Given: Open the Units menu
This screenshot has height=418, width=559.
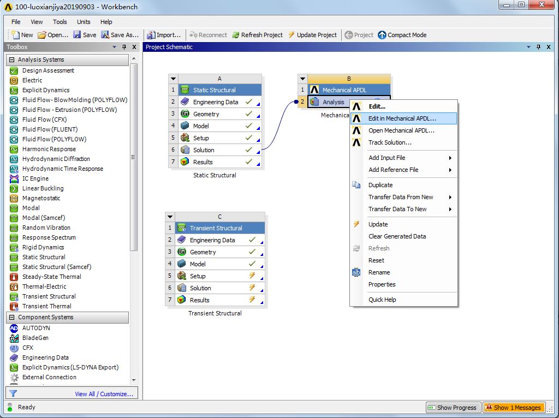Looking at the screenshot, I should [x=84, y=22].
